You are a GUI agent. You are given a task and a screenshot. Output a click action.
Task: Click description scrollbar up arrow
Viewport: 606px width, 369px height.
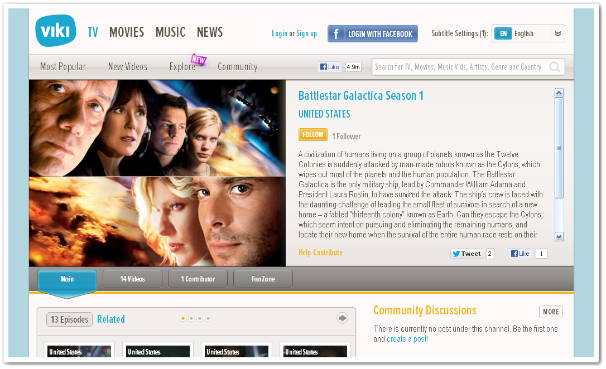pyautogui.click(x=559, y=93)
